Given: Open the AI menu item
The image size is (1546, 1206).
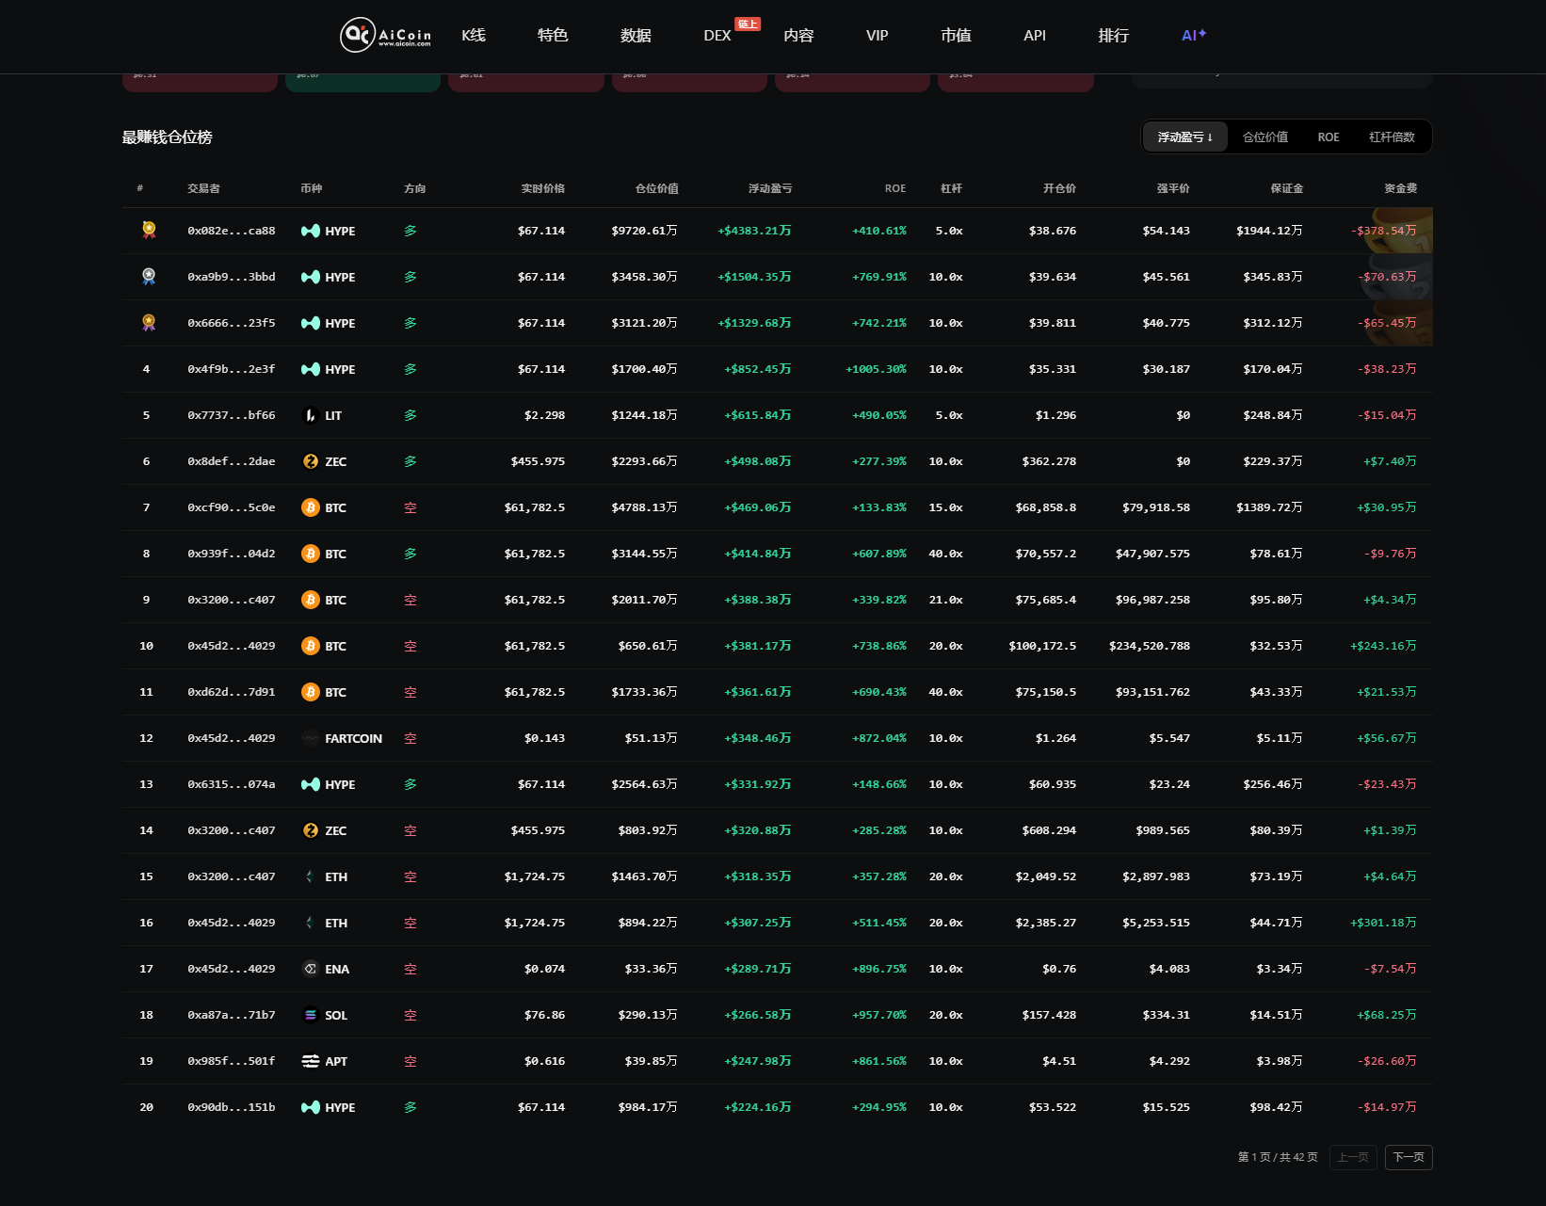Looking at the screenshot, I should pyautogui.click(x=1194, y=35).
